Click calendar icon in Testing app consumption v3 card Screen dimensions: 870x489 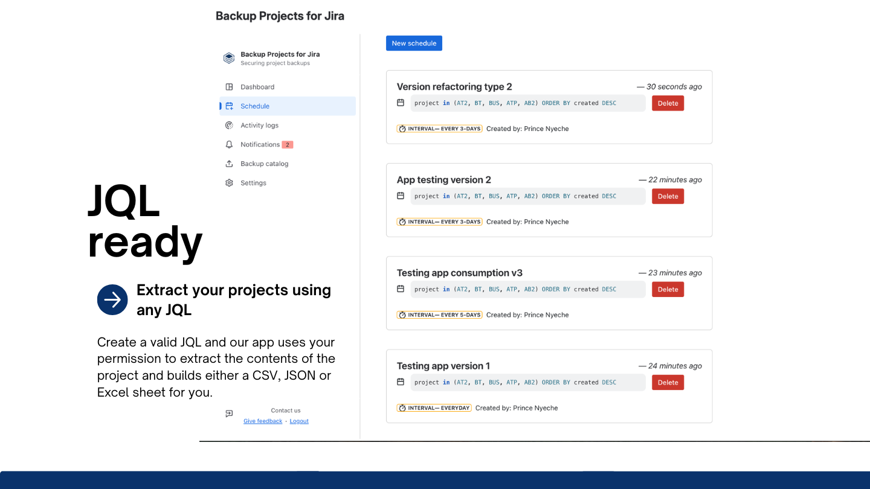pyautogui.click(x=400, y=289)
